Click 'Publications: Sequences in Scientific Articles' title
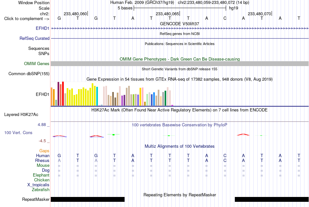 180,44
